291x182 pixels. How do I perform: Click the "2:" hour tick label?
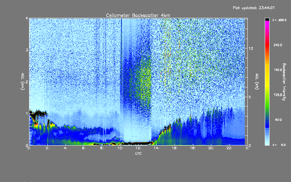[x=48, y=148]
